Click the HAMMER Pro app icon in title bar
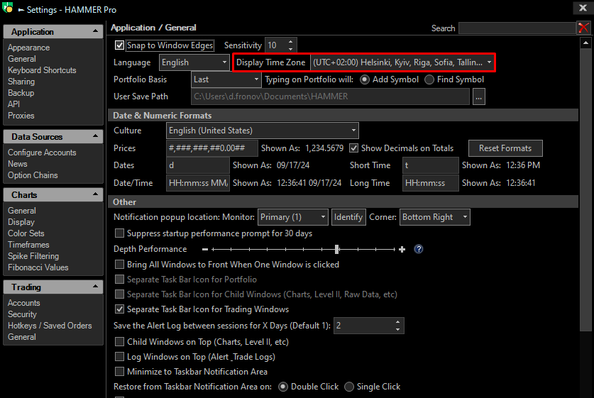 pyautogui.click(x=8, y=8)
